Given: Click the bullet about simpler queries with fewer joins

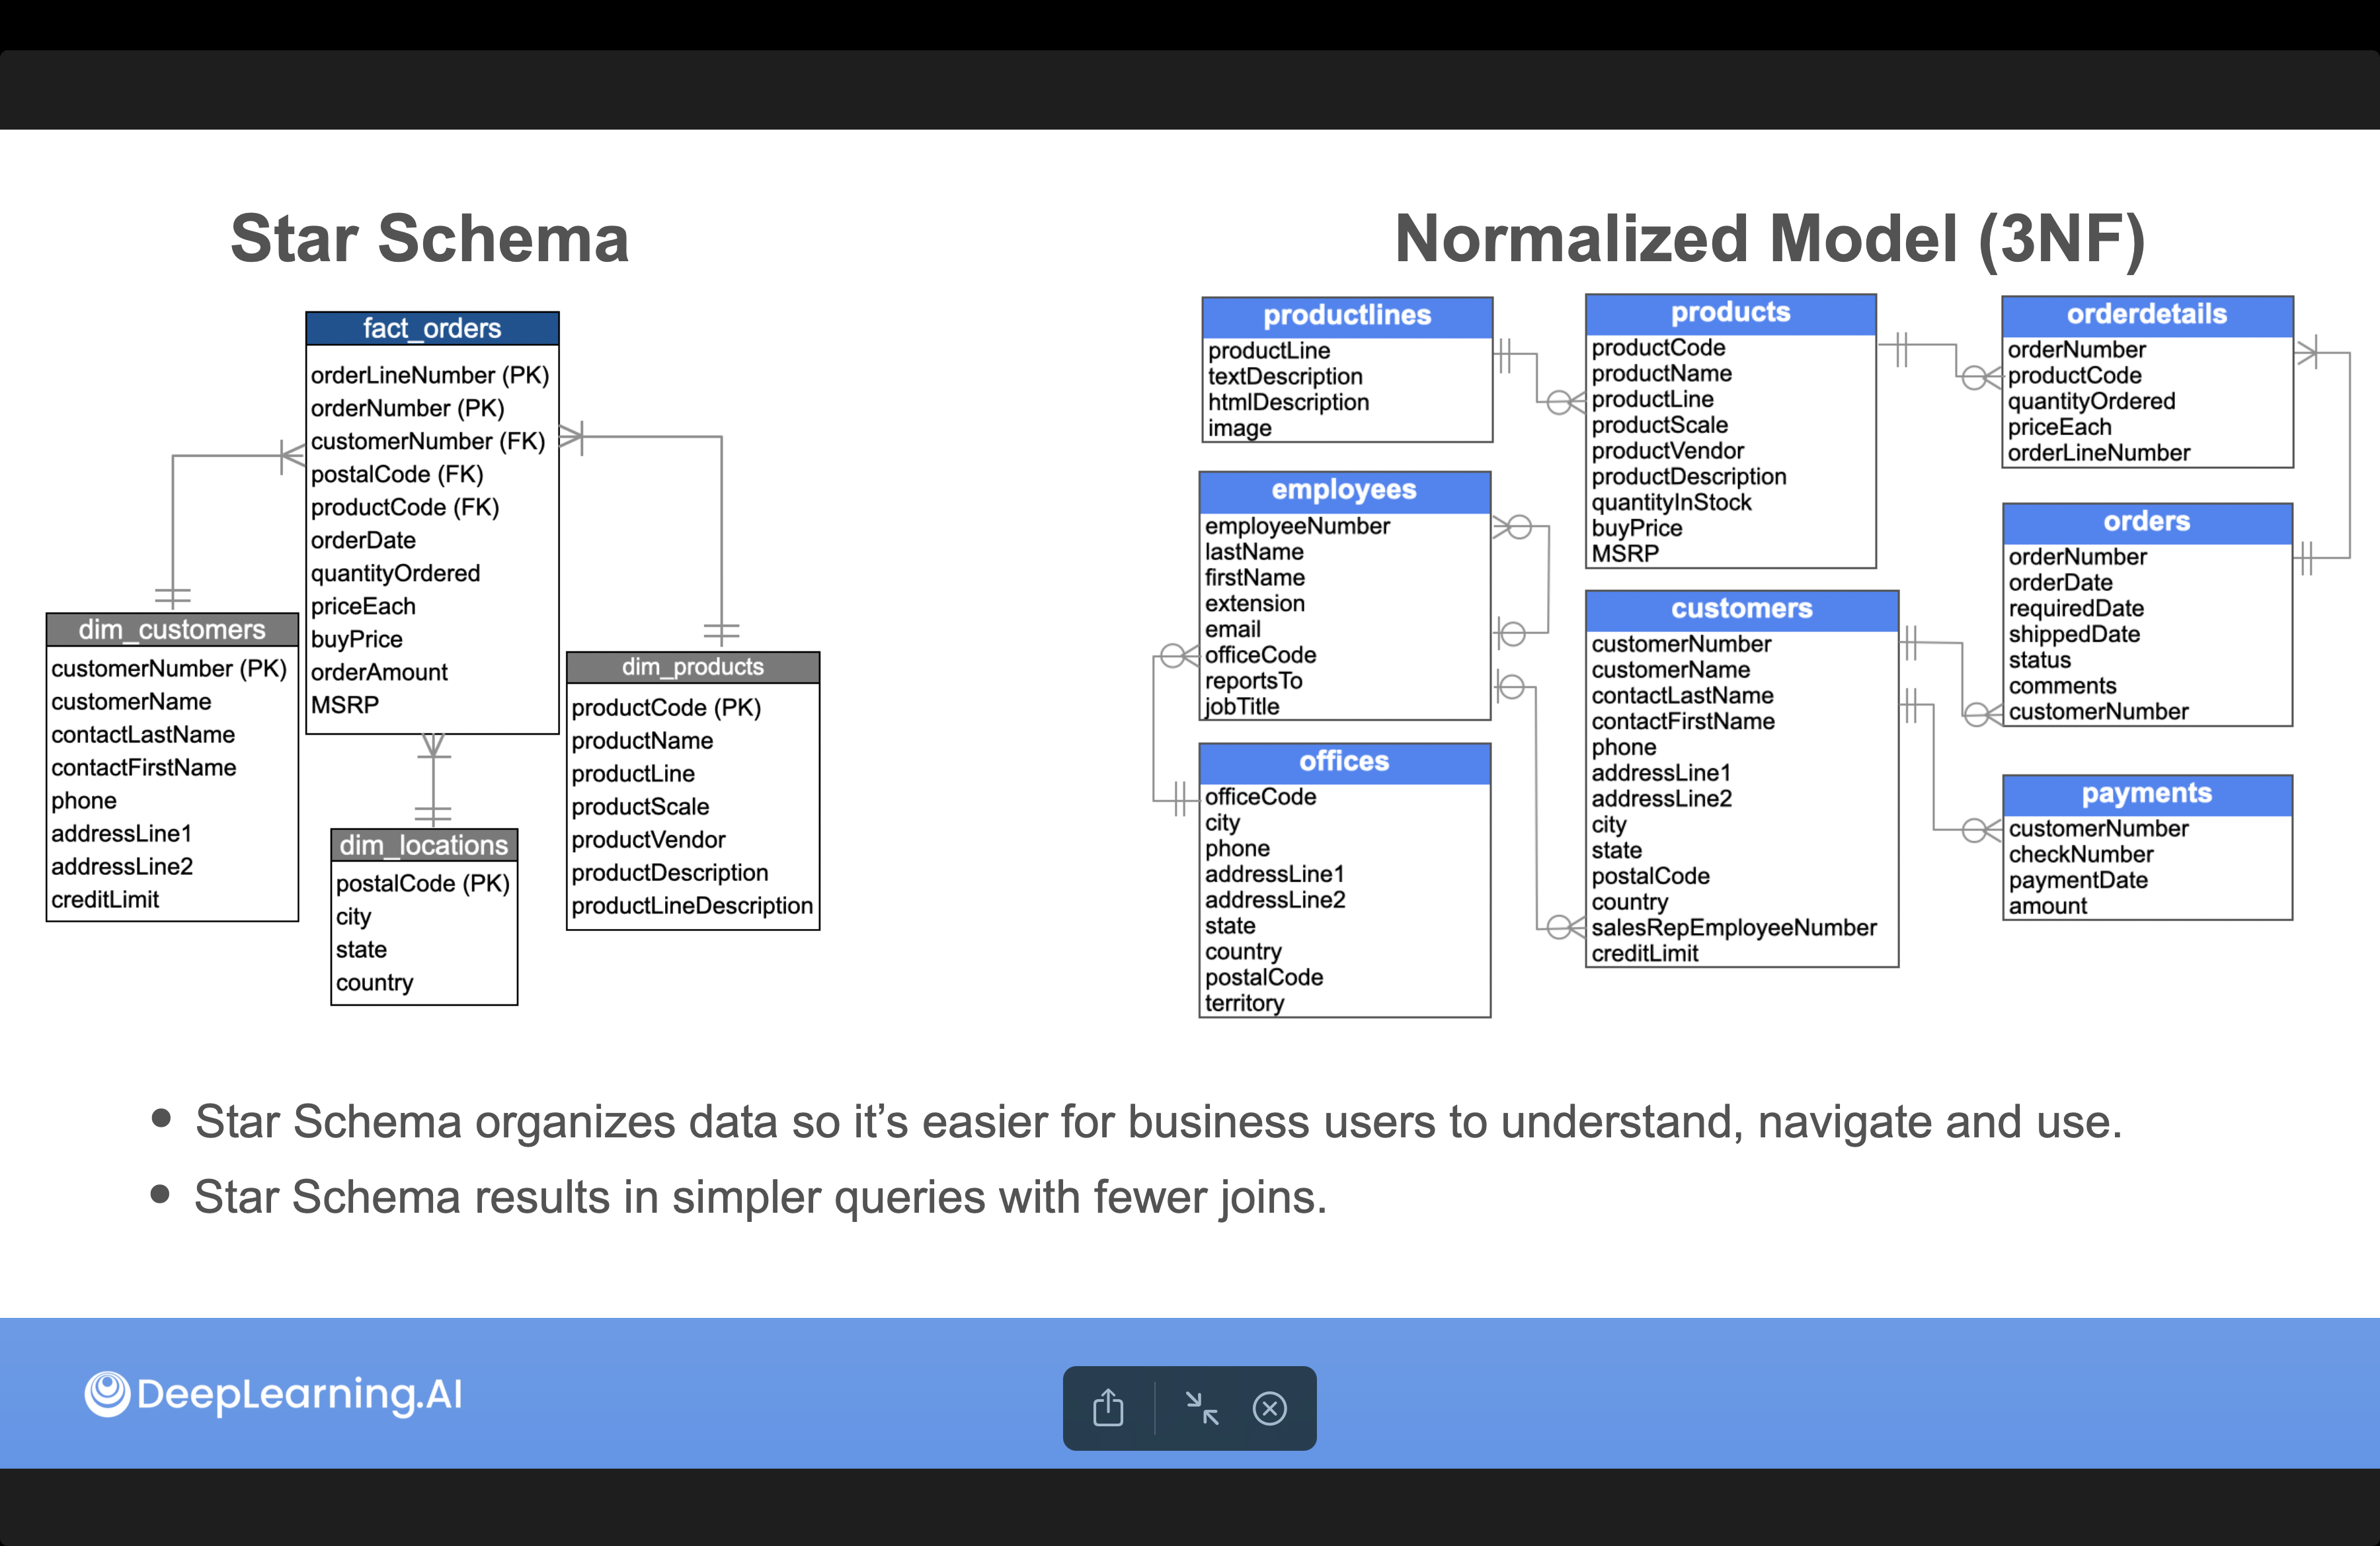Looking at the screenshot, I should pos(760,1197).
